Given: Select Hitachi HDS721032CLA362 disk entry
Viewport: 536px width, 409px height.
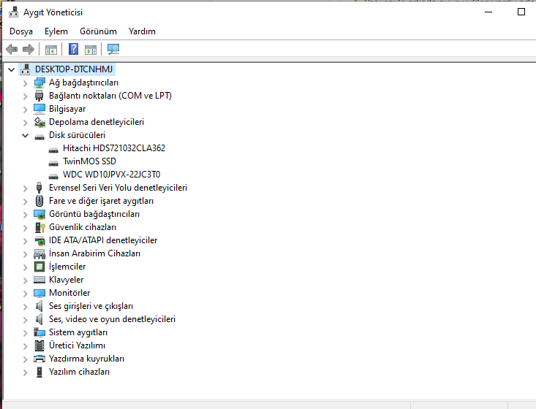Looking at the screenshot, I should click(x=114, y=148).
